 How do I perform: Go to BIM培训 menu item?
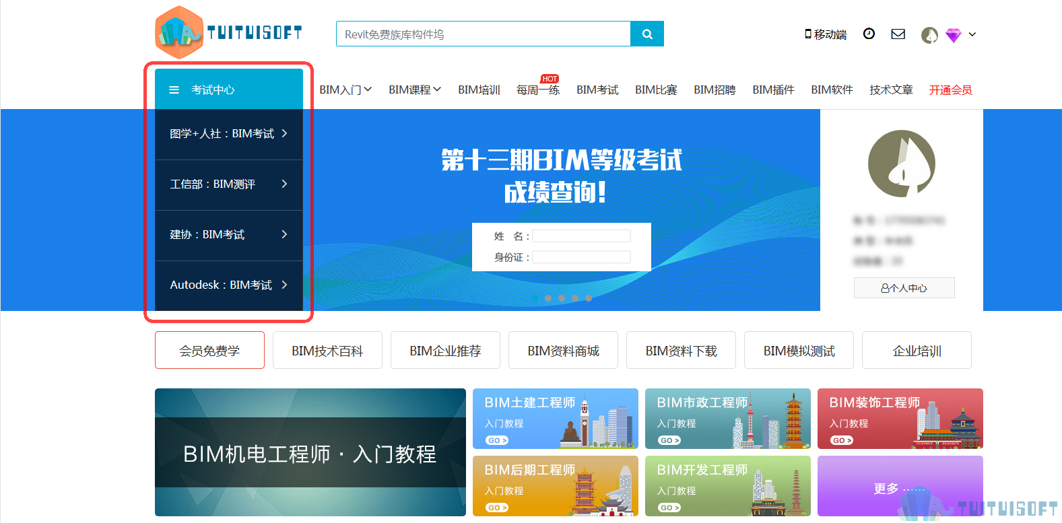click(479, 90)
